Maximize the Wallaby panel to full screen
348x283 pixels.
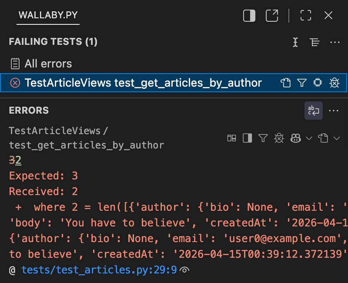coord(306,16)
